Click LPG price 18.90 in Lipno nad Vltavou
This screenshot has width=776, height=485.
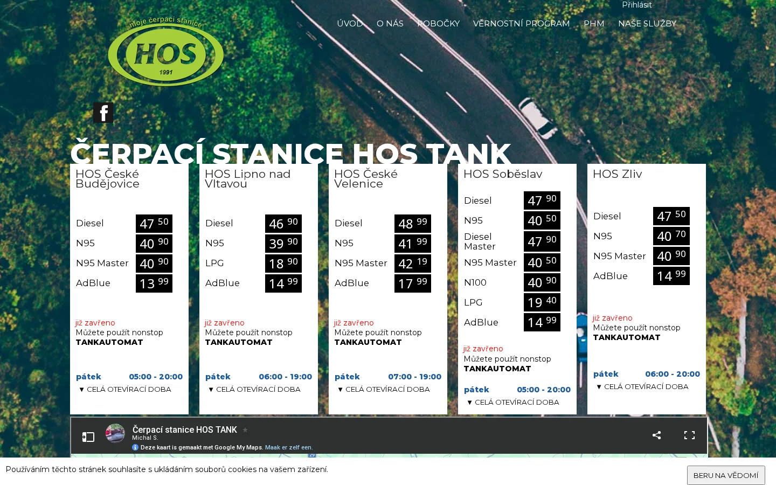(x=283, y=264)
